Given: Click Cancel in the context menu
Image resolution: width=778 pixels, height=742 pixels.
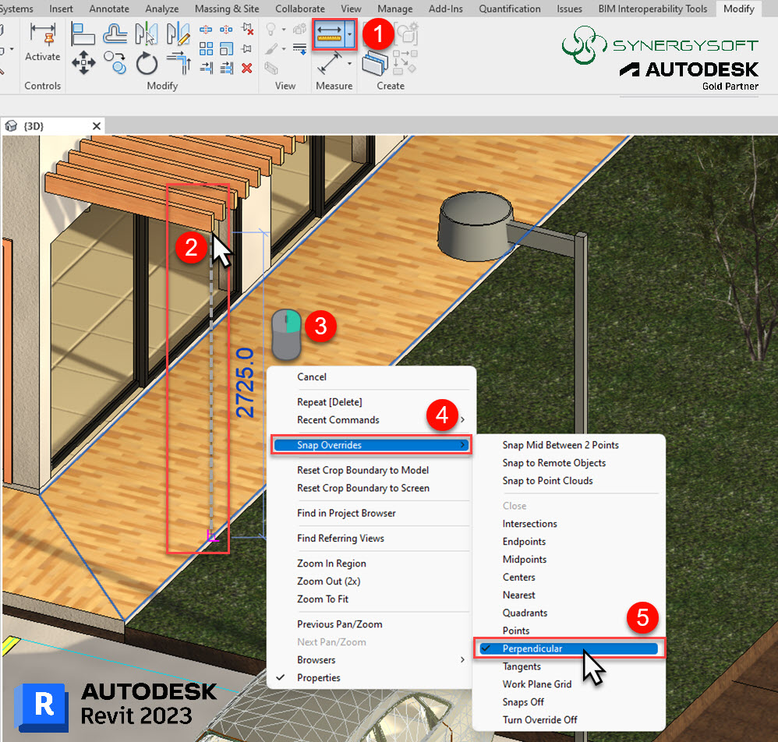Looking at the screenshot, I should pos(312,376).
